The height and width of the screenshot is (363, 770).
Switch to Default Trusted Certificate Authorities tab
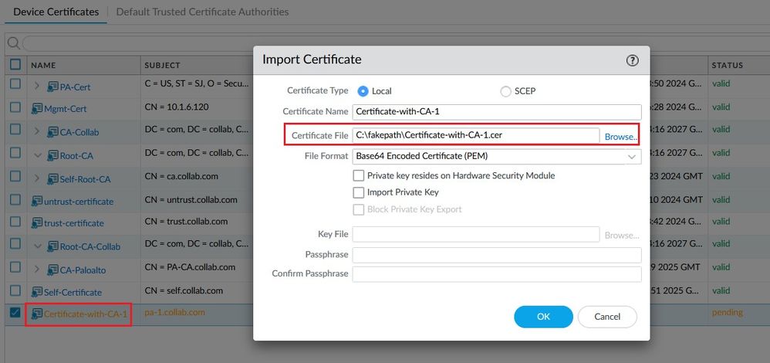(x=202, y=12)
